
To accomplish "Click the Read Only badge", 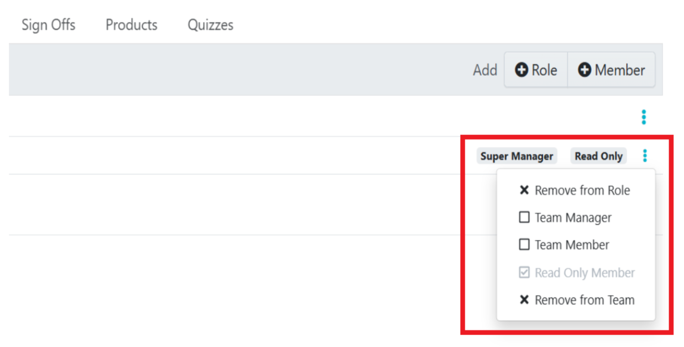I will pyautogui.click(x=598, y=156).
